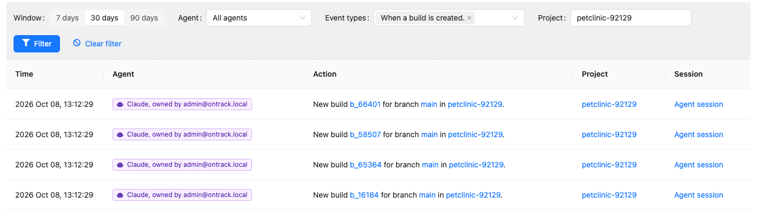757x216 pixels.
Task: Click robot icon in second row's agent tag
Action: (x=120, y=134)
